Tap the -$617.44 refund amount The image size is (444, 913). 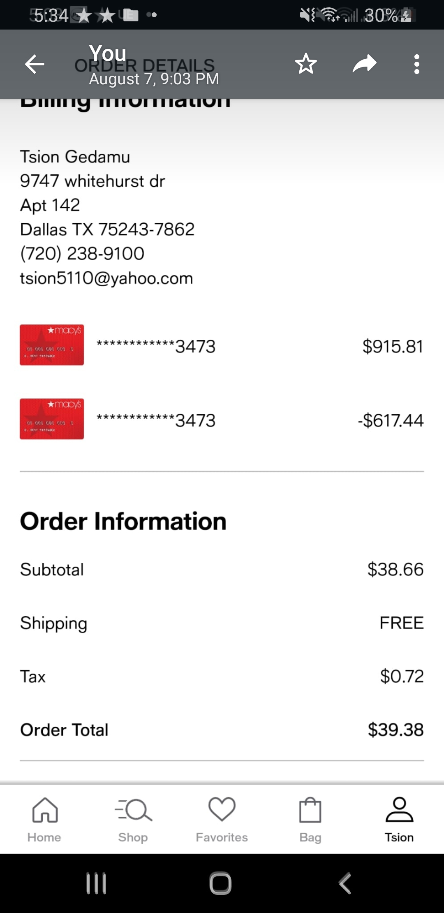pos(391,420)
